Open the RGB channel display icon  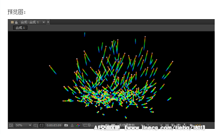(78, 125)
